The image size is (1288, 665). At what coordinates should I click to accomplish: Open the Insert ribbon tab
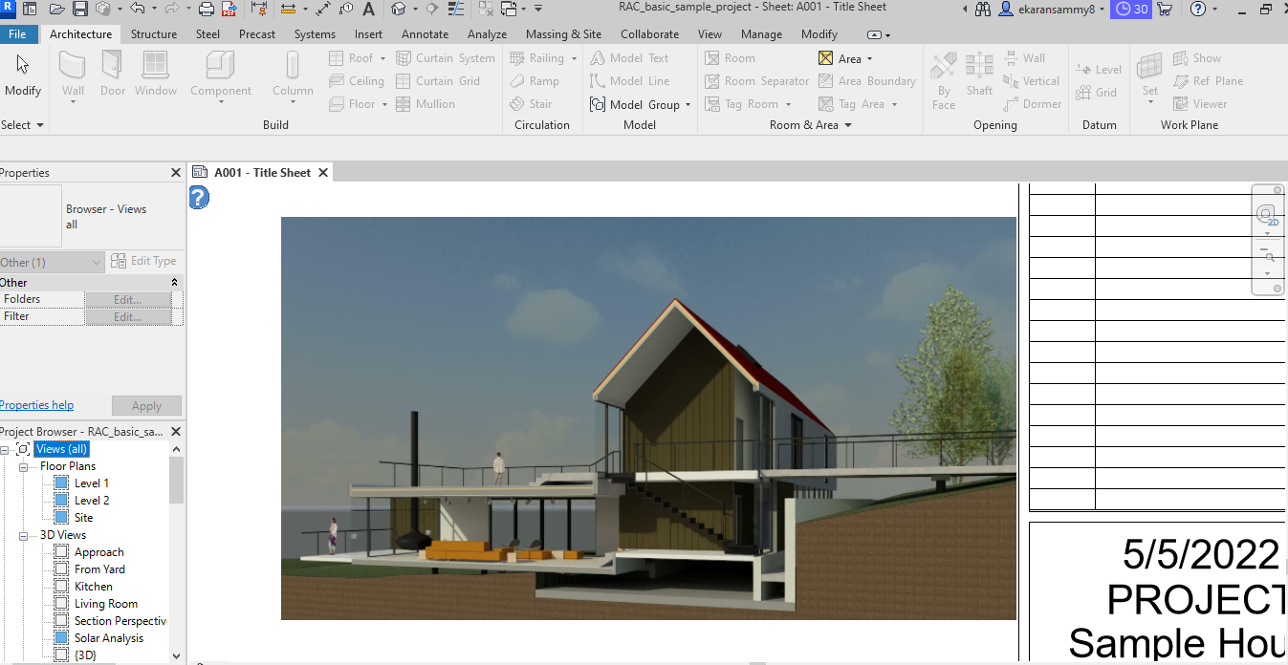click(368, 33)
